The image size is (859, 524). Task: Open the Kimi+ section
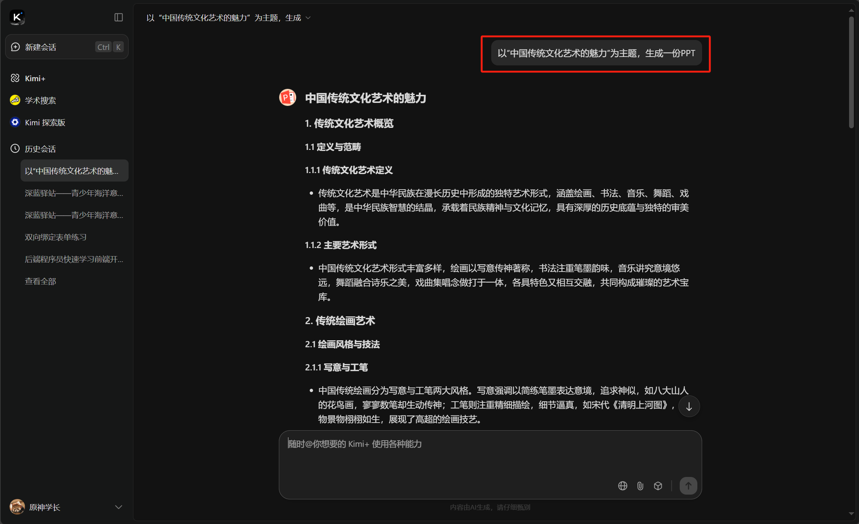coord(35,78)
